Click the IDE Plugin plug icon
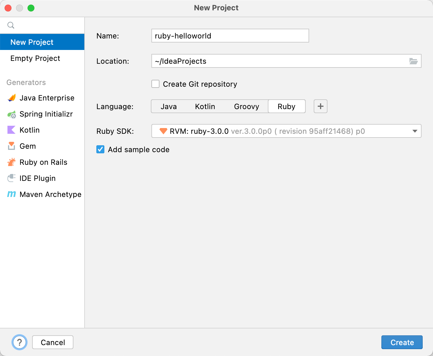 11,178
